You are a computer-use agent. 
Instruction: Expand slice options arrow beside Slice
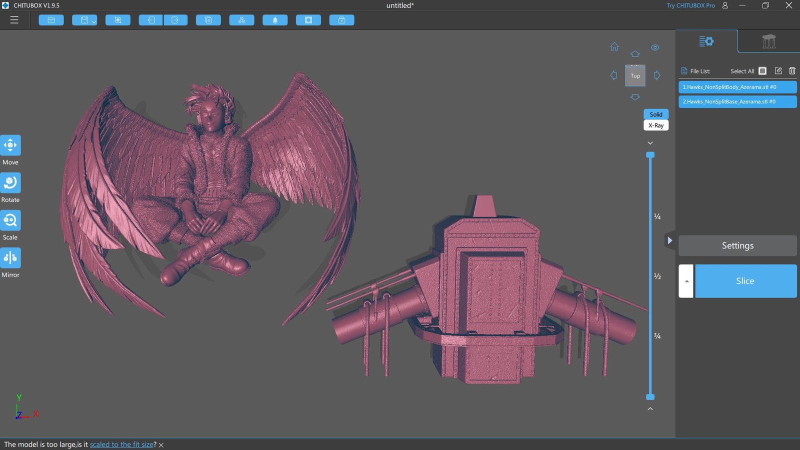point(686,281)
